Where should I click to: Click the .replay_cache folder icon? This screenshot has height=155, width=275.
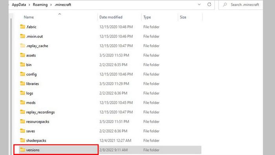click(22, 46)
